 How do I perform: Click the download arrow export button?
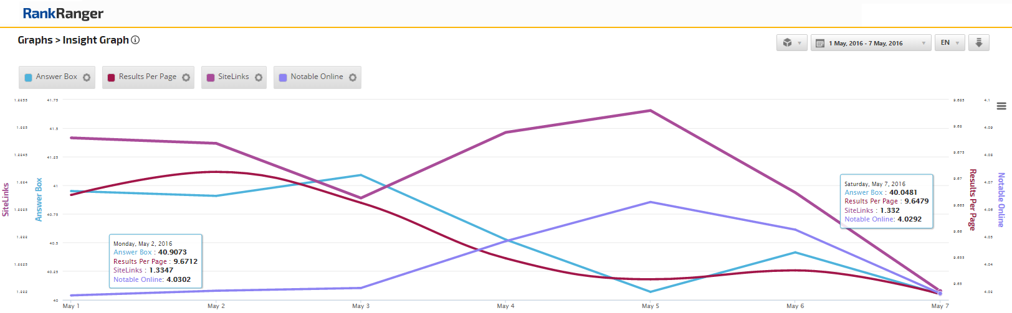click(979, 43)
